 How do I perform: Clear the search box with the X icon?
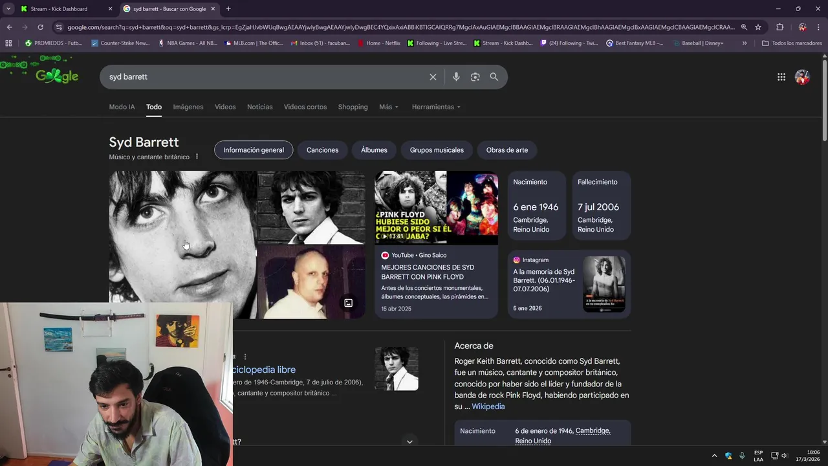coord(433,77)
